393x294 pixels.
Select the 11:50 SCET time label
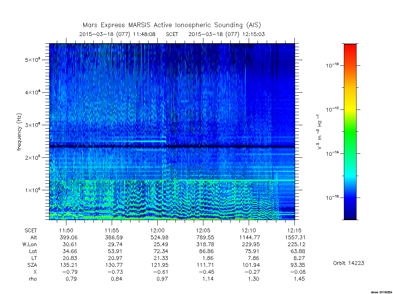click(66, 230)
